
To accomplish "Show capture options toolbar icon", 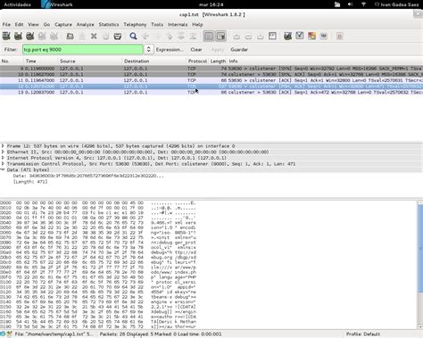I will pos(18,37).
